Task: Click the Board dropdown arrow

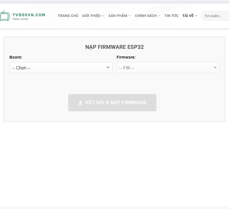Action: (x=108, y=67)
